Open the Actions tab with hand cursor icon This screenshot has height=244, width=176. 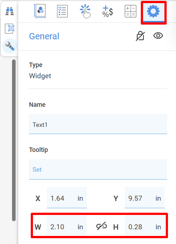(x=85, y=11)
